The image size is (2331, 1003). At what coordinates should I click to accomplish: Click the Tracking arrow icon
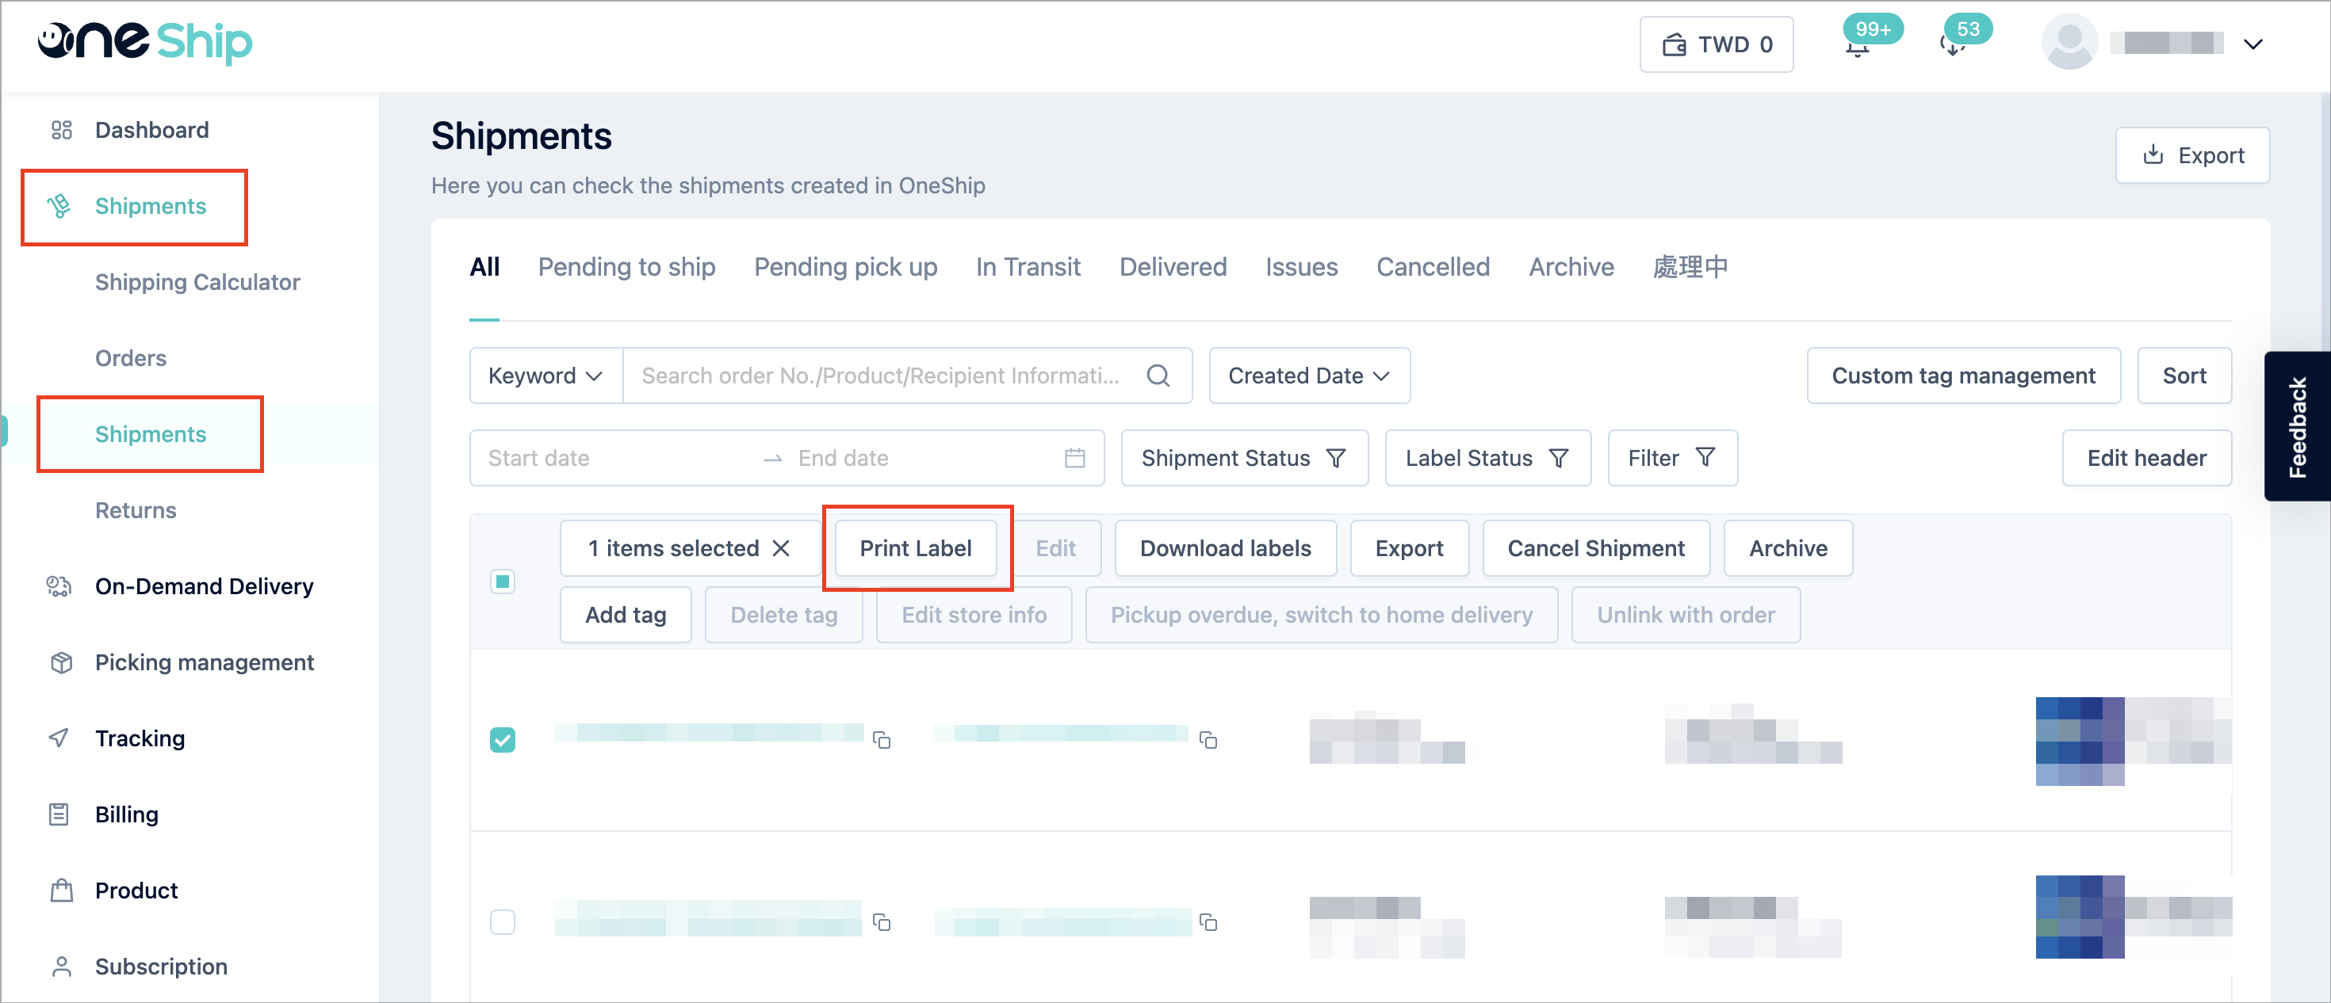[59, 738]
